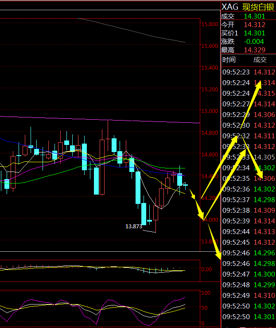This screenshot has height=328, width=276.
Task: Click the tick price 14.300
Action: 264,274
